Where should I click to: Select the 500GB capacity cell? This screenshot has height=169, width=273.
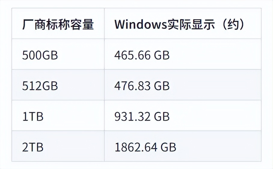coord(40,55)
